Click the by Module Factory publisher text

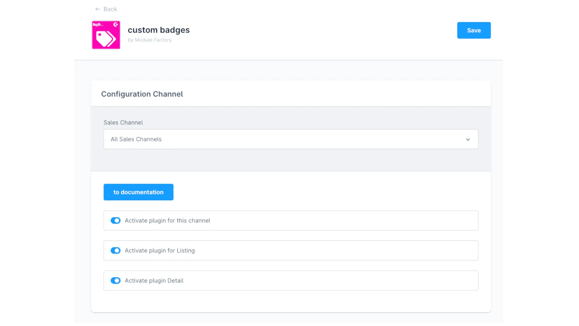click(150, 40)
